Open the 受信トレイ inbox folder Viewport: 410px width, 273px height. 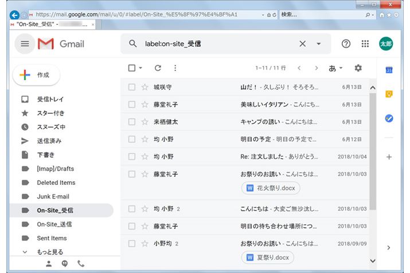point(50,99)
